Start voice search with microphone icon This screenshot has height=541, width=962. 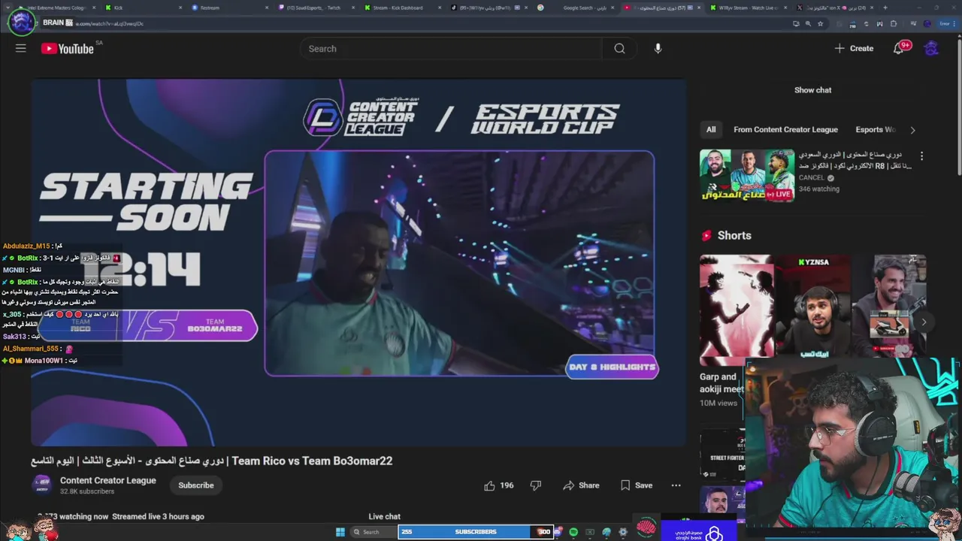658,49
